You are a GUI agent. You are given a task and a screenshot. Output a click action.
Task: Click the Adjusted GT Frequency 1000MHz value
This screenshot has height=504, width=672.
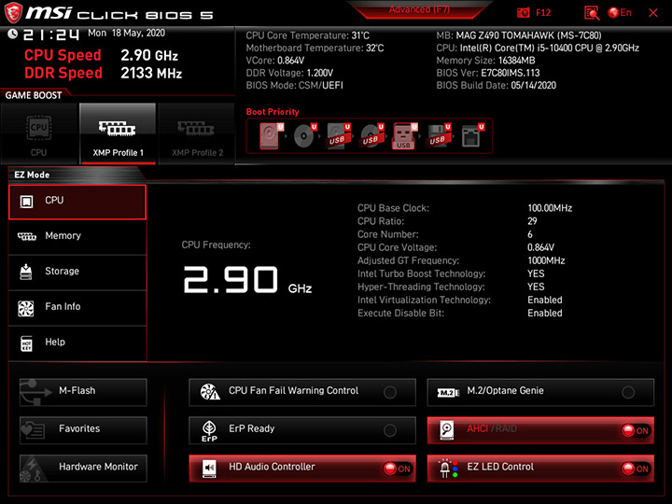point(546,260)
